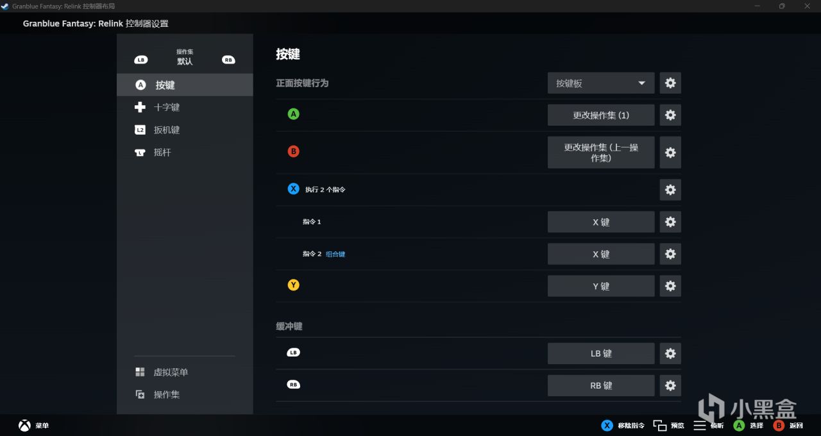Click the 默认 action set name
Screen dimensions: 821x436
point(185,62)
